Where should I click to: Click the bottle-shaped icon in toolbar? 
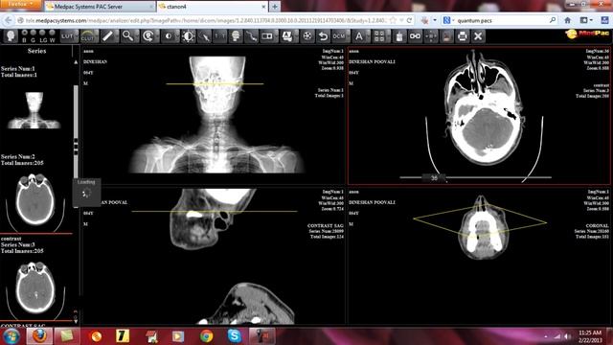(399, 36)
